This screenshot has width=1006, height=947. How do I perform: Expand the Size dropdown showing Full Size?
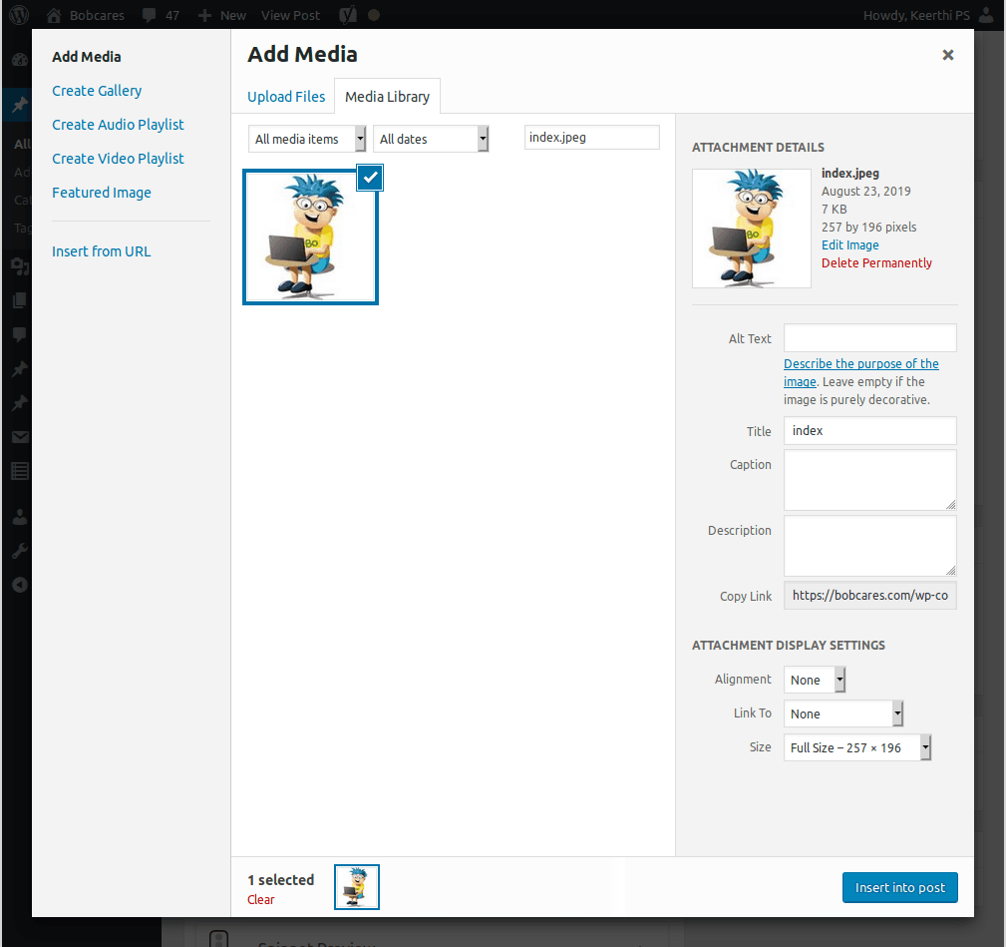click(857, 747)
